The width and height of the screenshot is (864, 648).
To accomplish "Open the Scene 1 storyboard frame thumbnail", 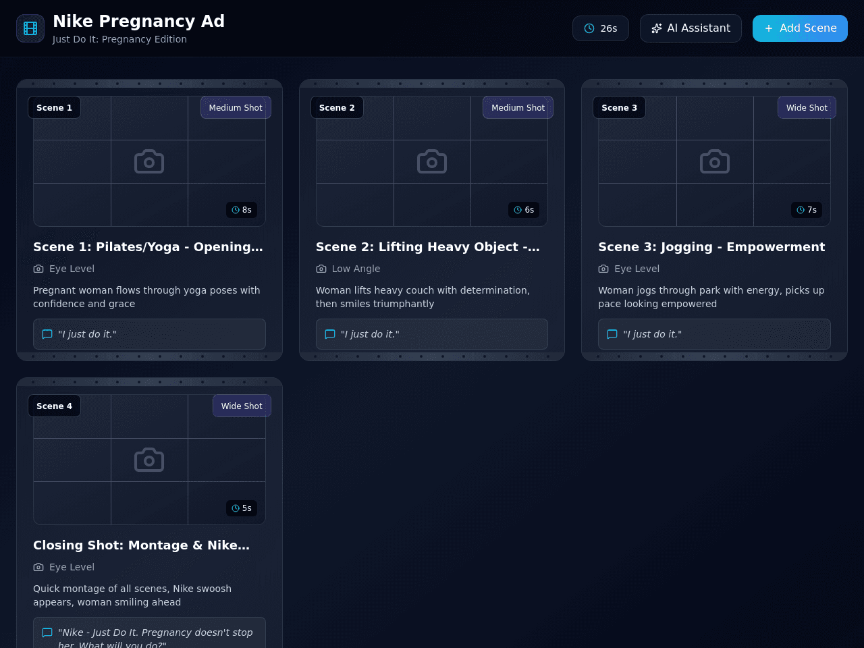I will [x=149, y=161].
